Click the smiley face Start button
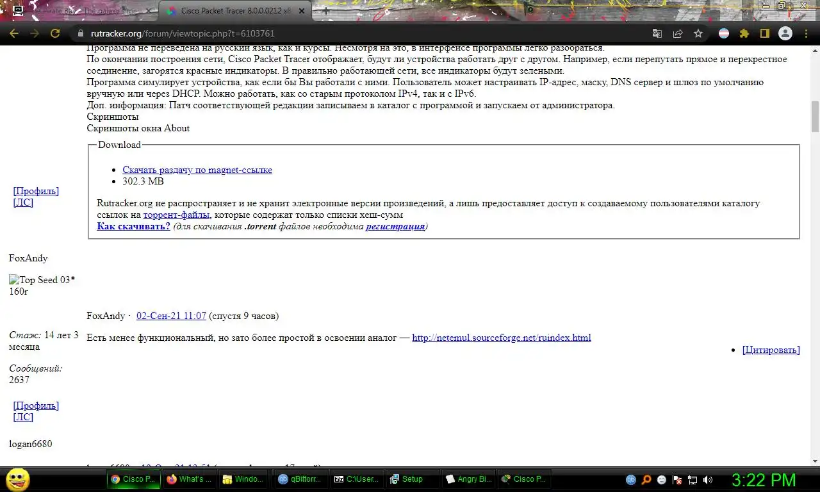This screenshot has width=820, height=492. coord(17,479)
